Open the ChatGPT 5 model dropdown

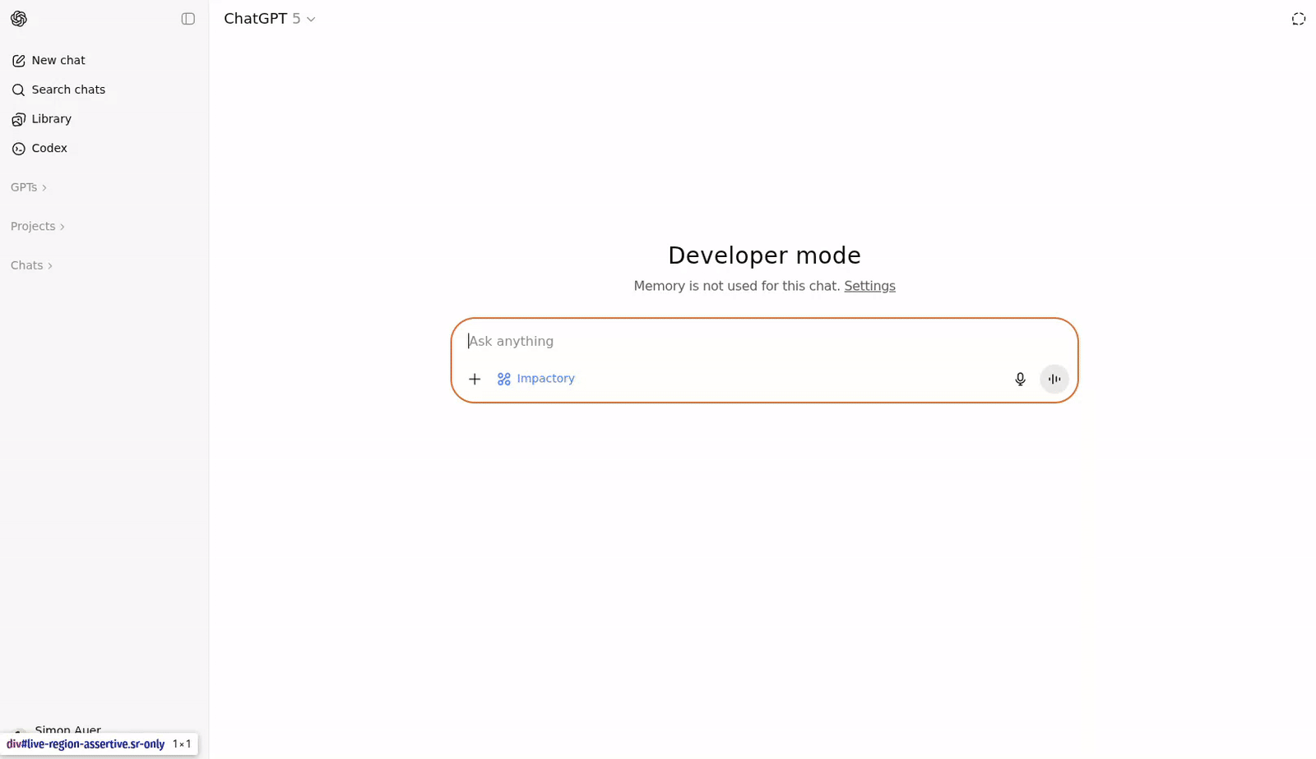click(x=270, y=19)
